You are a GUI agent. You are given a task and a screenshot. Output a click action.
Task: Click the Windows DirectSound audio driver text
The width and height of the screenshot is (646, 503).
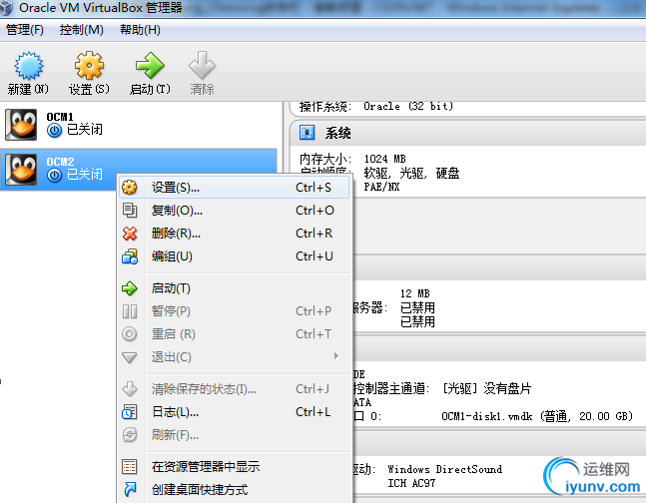click(x=445, y=469)
